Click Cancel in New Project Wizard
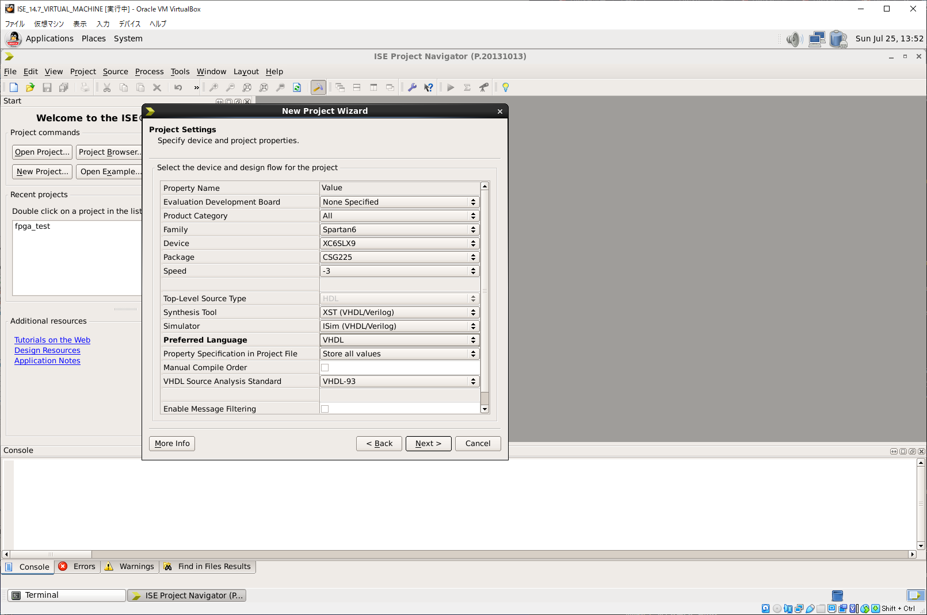 pyautogui.click(x=478, y=444)
